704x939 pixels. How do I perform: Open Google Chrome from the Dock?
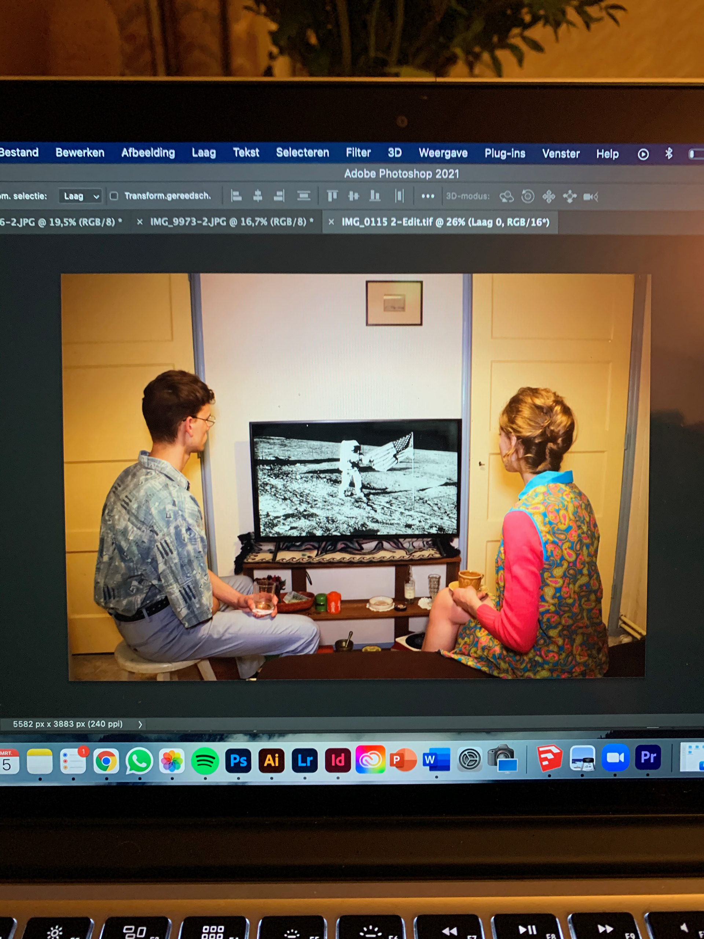click(106, 761)
